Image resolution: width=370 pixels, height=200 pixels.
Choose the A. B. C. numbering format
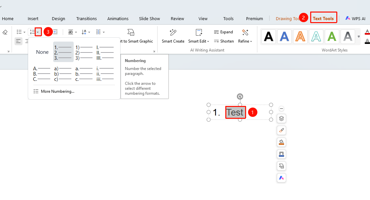[x=42, y=74]
